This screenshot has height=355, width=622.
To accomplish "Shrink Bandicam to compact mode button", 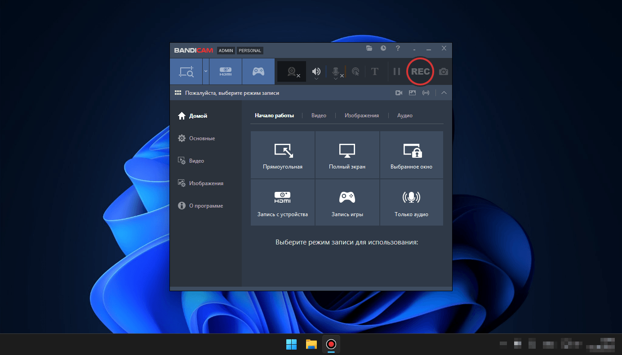I will point(414,49).
